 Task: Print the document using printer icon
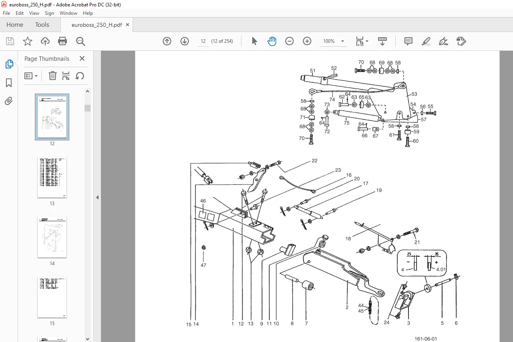[x=62, y=41]
